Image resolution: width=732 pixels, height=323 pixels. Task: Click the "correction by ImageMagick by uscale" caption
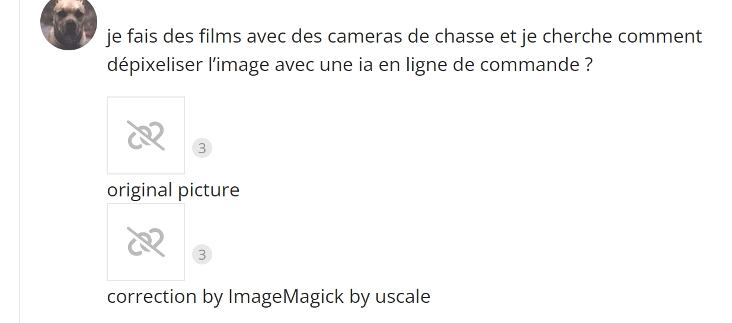[268, 296]
